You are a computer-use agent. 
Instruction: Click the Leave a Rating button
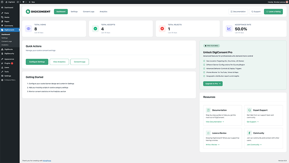tap(273, 12)
